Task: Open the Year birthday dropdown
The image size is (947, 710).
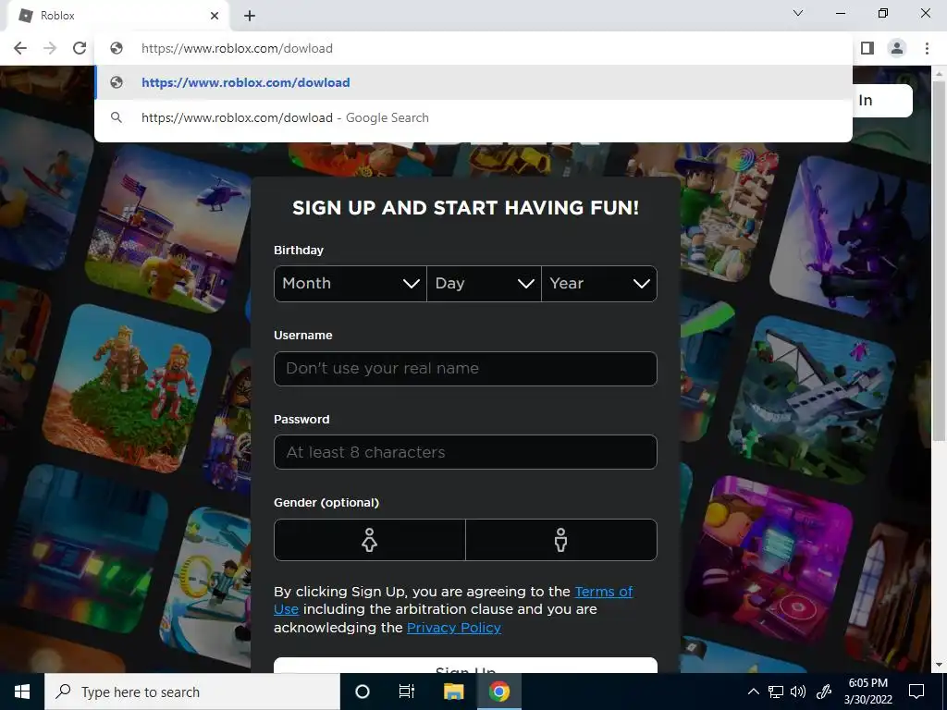Action: click(x=599, y=283)
